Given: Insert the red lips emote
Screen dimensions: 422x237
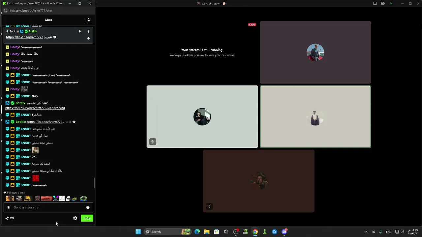Looking at the screenshot, I should (x=46, y=198).
